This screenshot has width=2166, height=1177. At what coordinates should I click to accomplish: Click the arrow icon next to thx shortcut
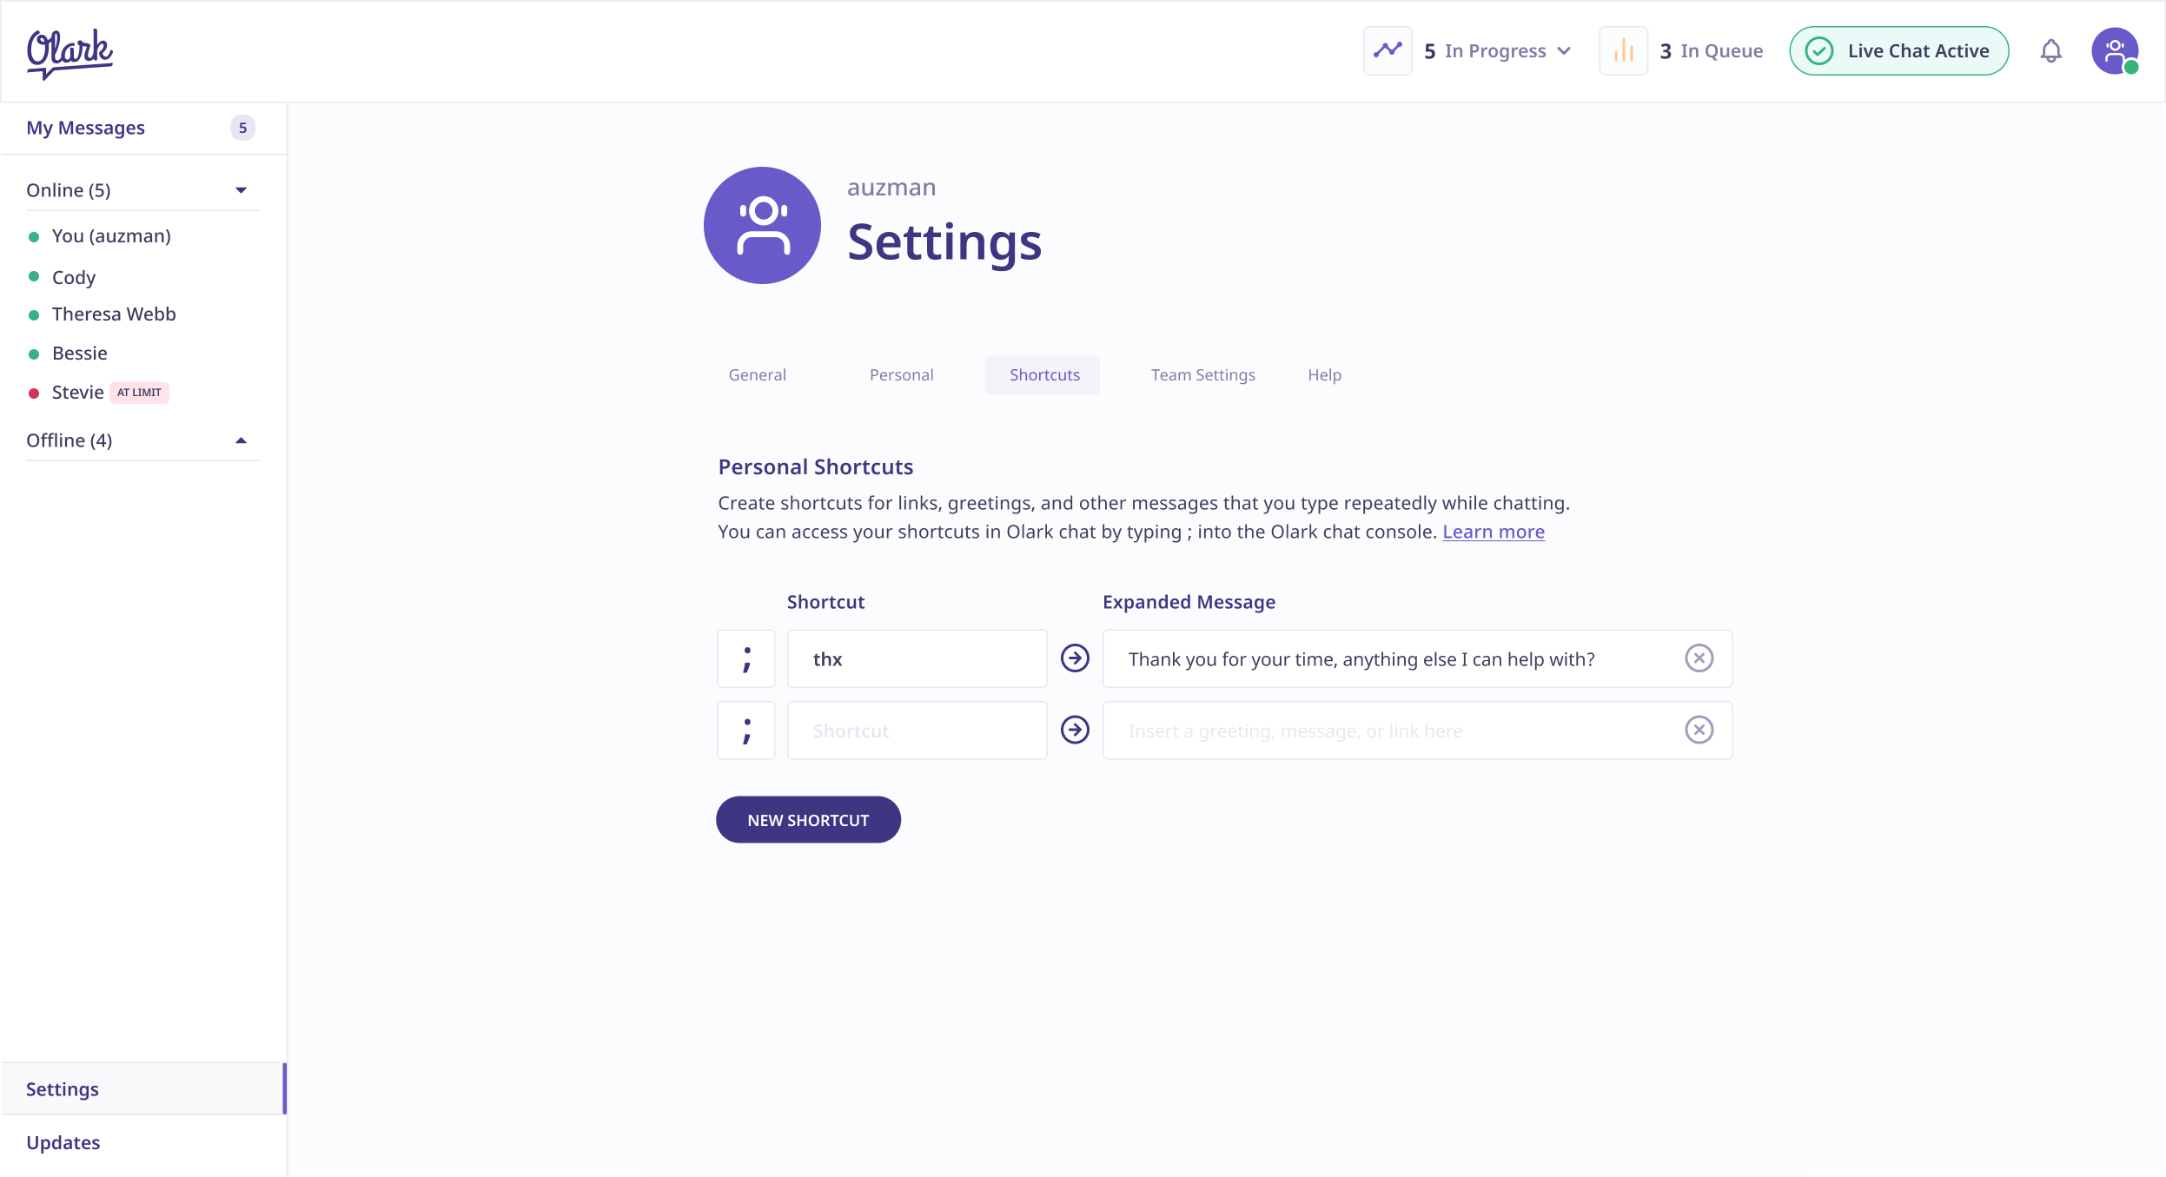(x=1076, y=658)
